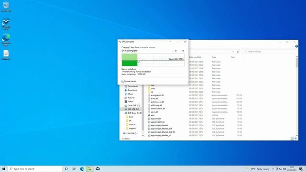The width and height of the screenshot is (306, 172).
Task: Open the Mail app from taskbar
Action: 98,169
